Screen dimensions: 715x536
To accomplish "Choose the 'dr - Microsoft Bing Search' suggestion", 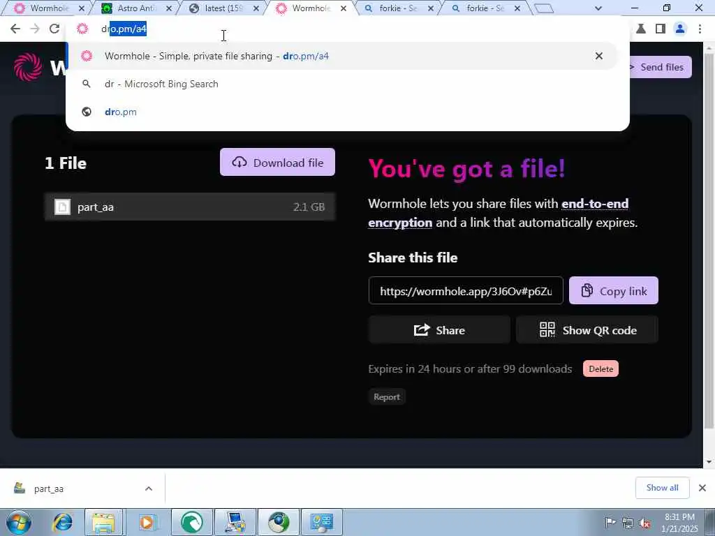I will coord(161,84).
